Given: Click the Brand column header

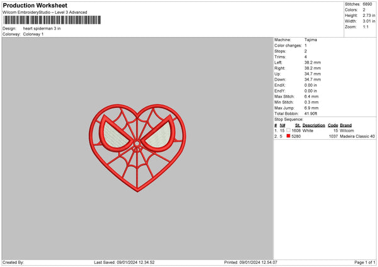Looking at the screenshot, I should click(346, 125).
